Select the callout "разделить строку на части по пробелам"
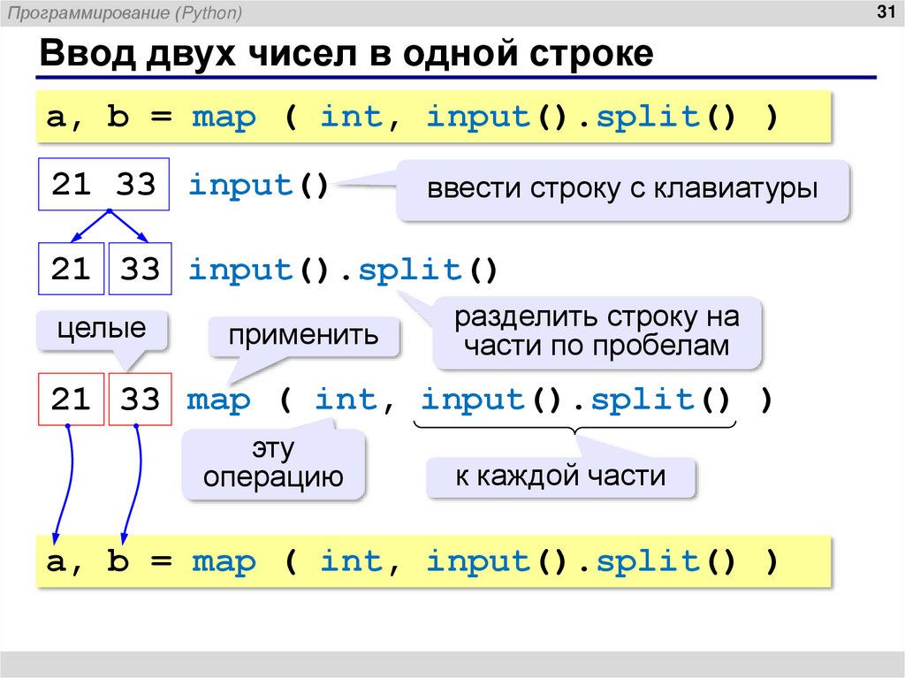The height and width of the screenshot is (678, 905). coord(597,332)
